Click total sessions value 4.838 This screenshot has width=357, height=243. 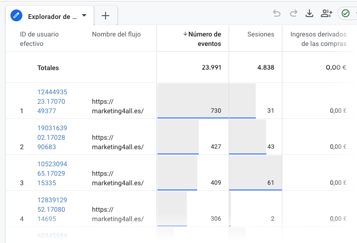coord(266,67)
